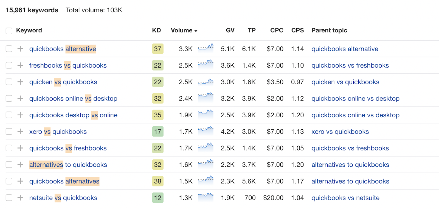Click plus icon for alternatives to quickbooks
439x209 pixels.
20,165
